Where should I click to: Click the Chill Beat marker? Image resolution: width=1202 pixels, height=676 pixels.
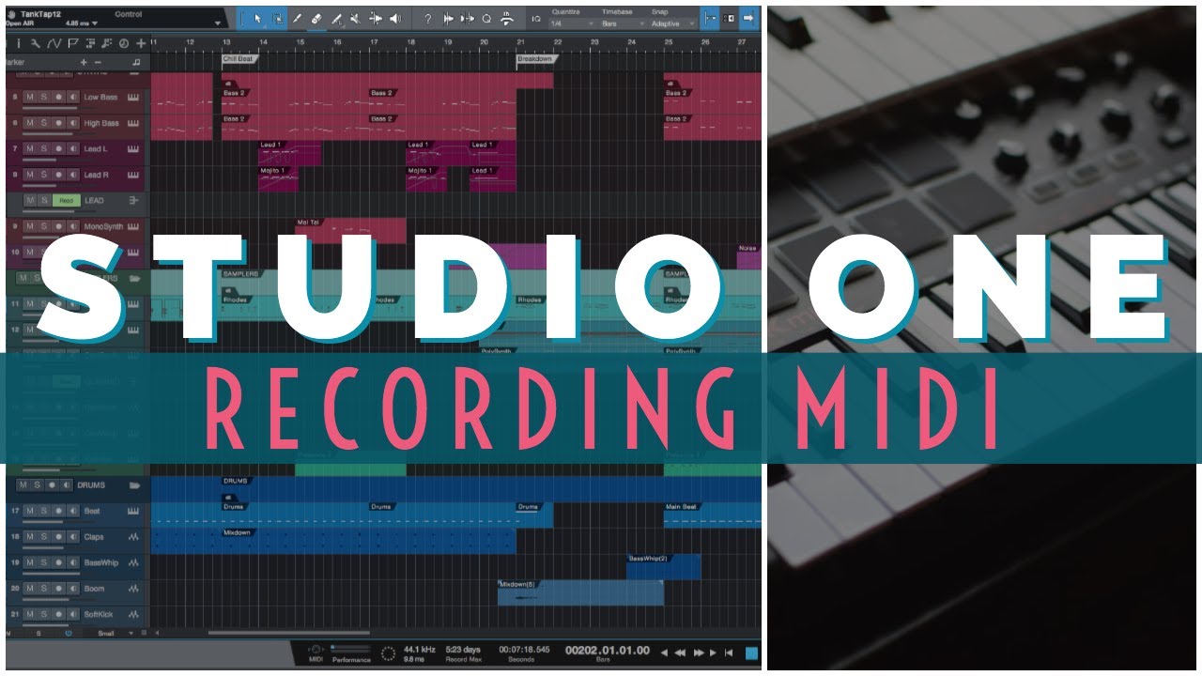[x=239, y=58]
